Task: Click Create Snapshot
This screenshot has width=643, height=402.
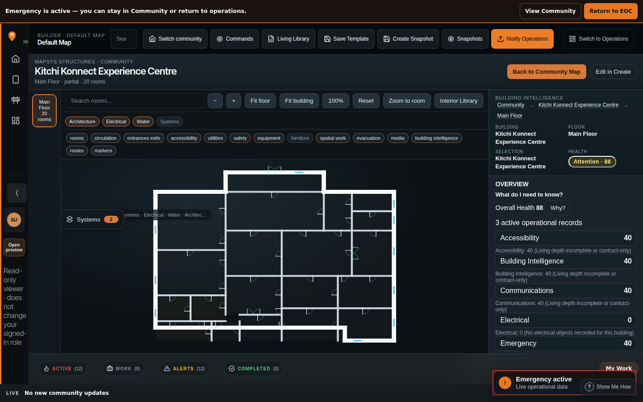Action: coord(408,39)
